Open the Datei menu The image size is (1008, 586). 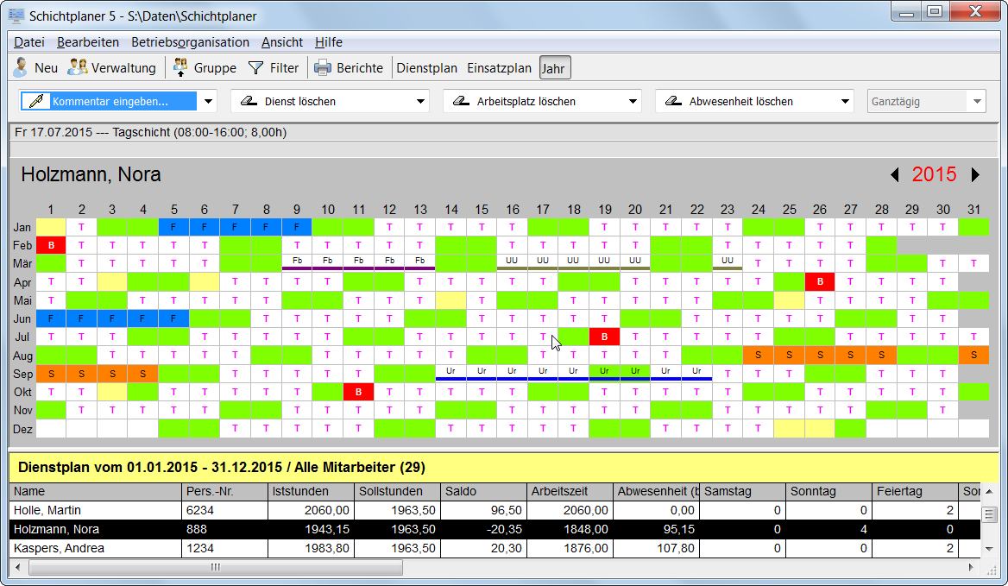coord(29,42)
